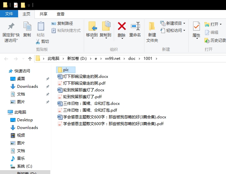
Task: Click the Edit button in the Open group
Action: coord(211,32)
